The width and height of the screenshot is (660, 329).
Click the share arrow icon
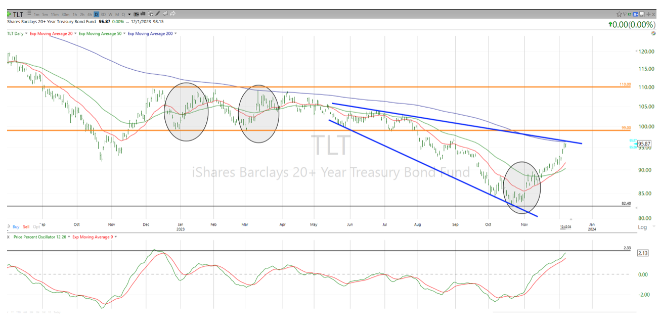click(172, 13)
